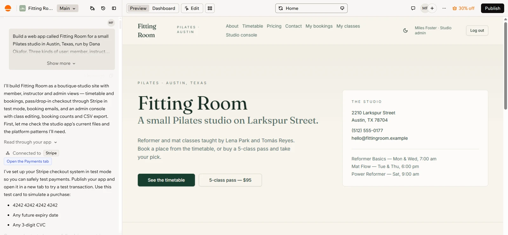Image resolution: width=508 pixels, height=235 pixels.
Task: Open the Fitting Room project thumbnail
Action: coord(23,8)
